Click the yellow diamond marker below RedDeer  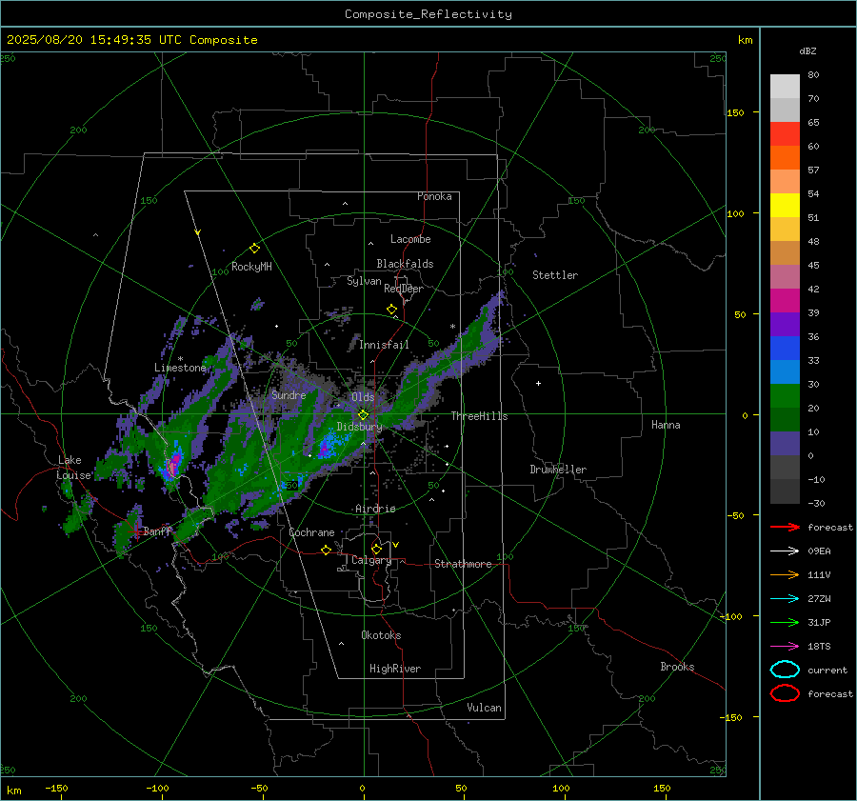pyautogui.click(x=391, y=310)
